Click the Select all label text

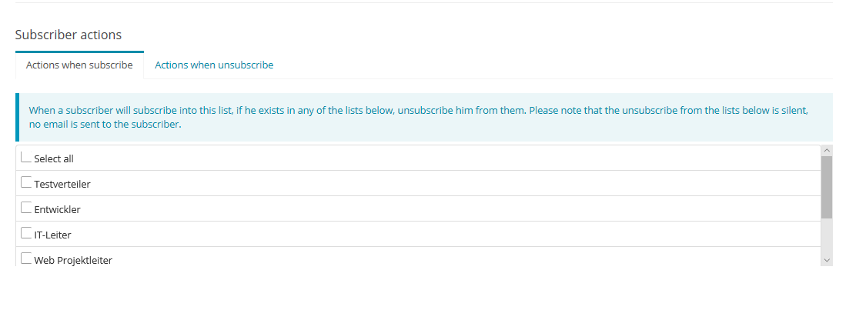click(54, 158)
